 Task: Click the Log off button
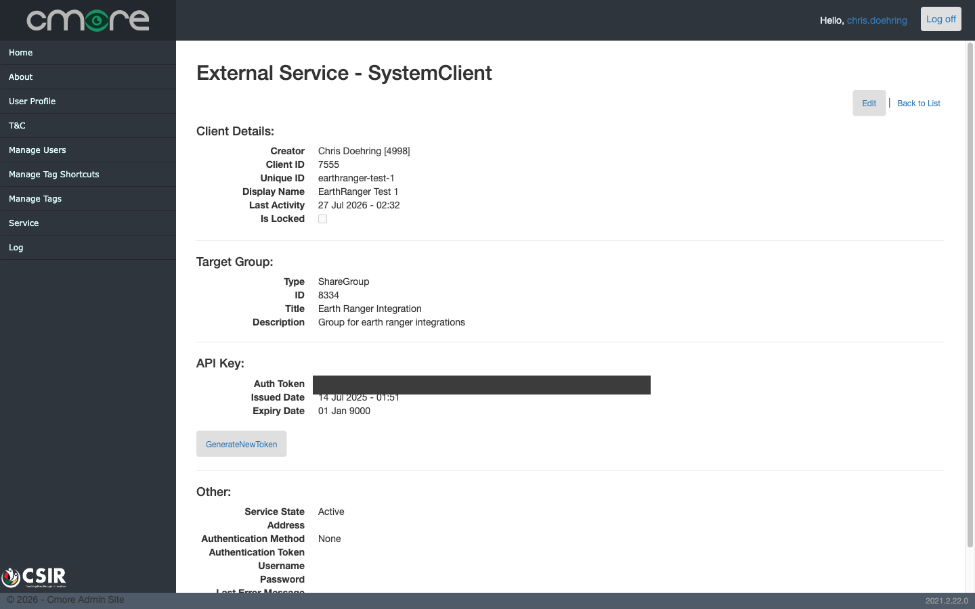pyautogui.click(x=941, y=19)
